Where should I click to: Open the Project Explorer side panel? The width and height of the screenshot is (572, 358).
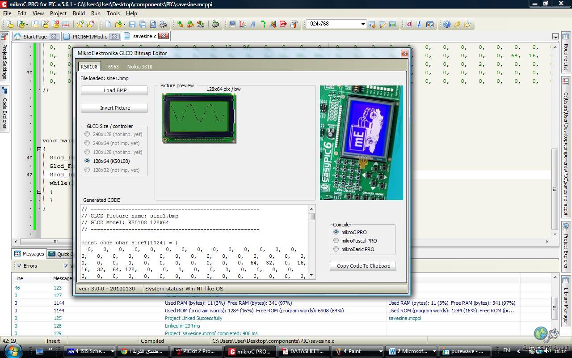[x=566, y=246]
